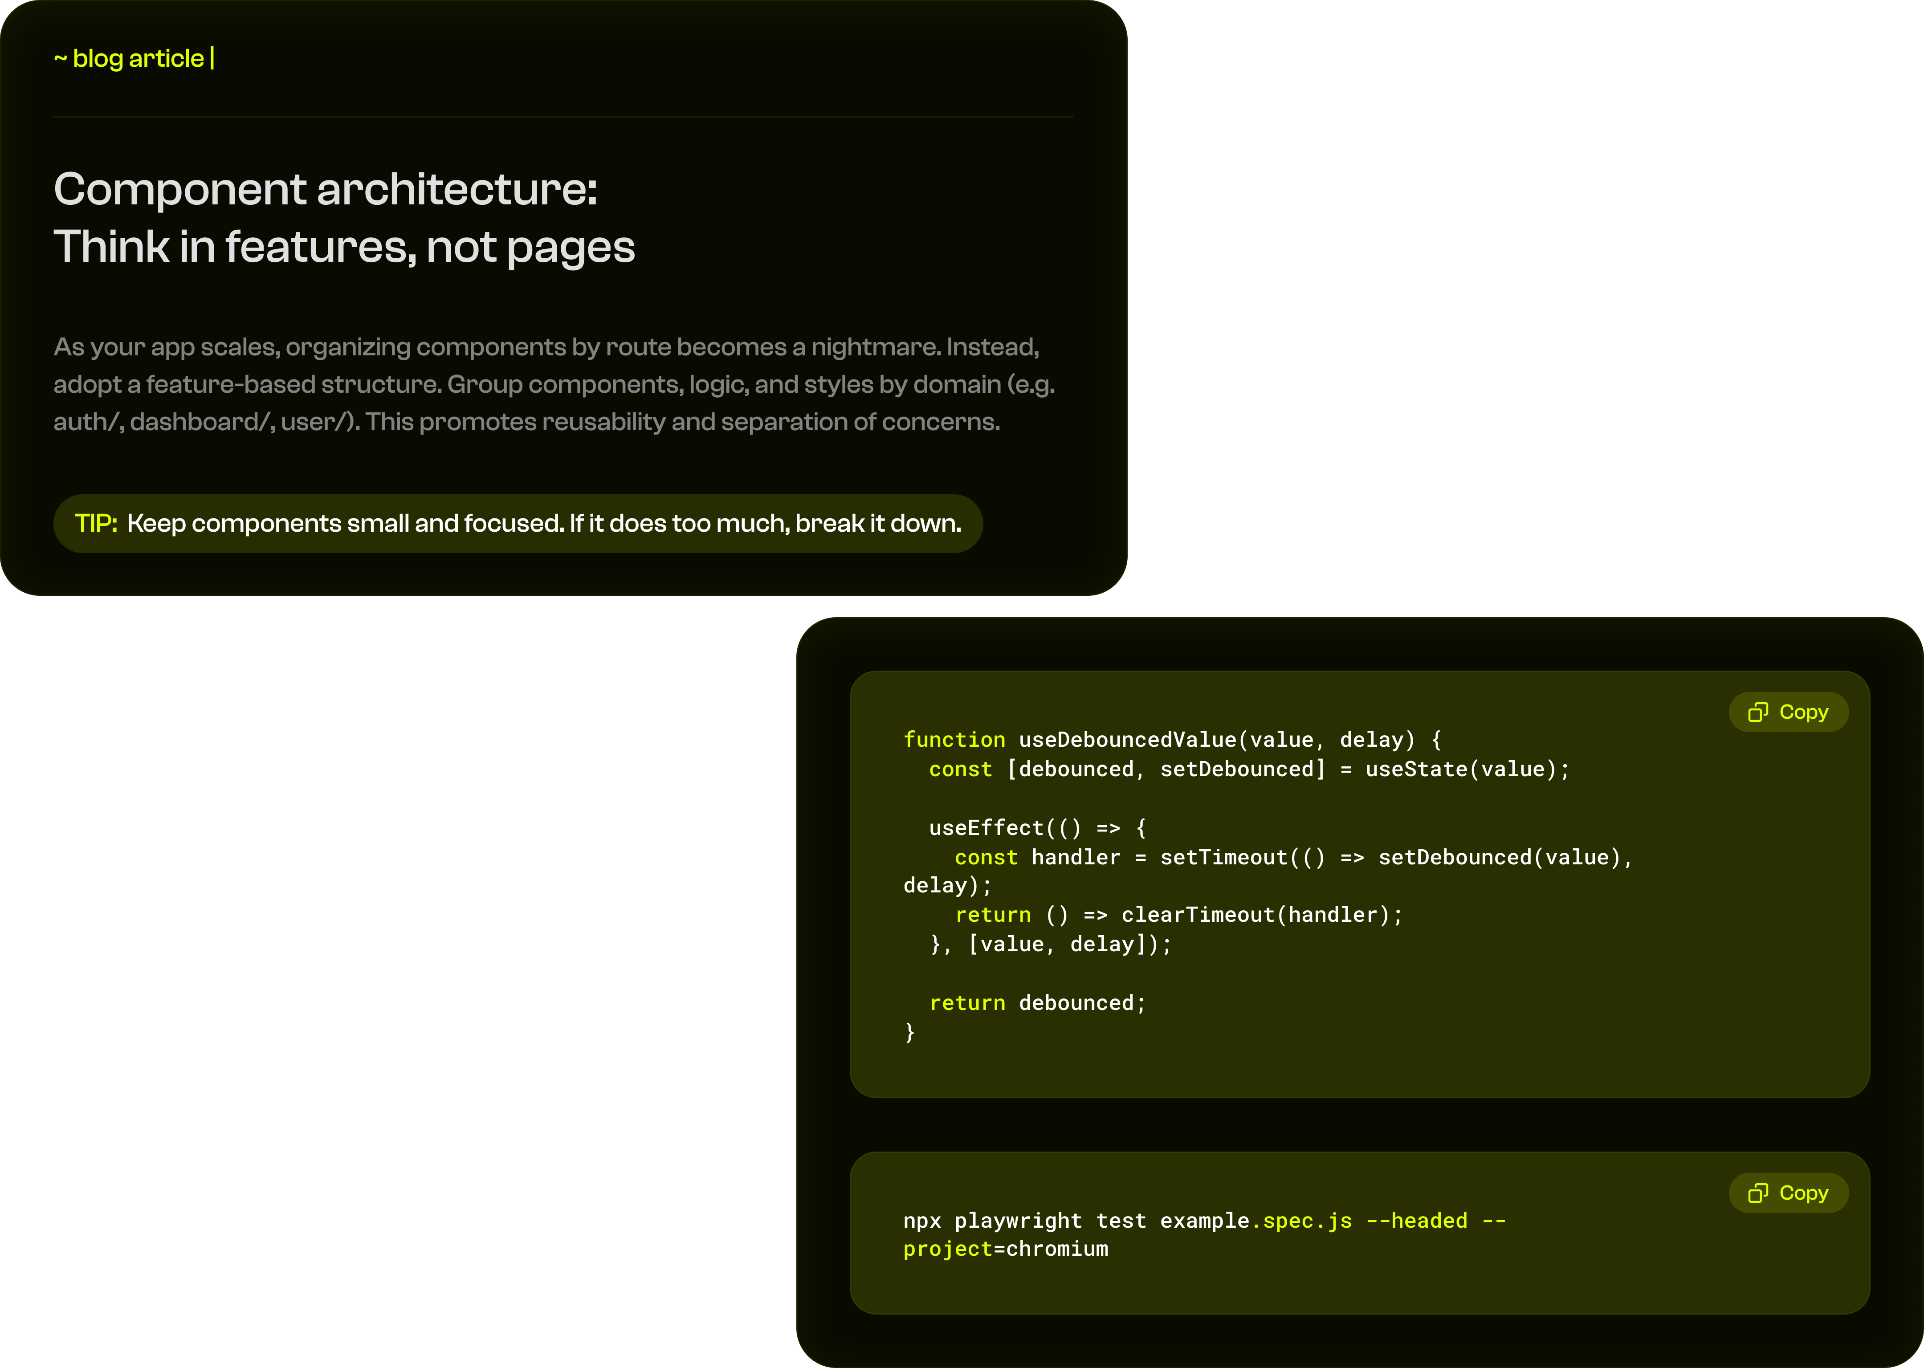Click the '}, [value, delay]);' dependency line
The image size is (1924, 1368).
tap(1050, 945)
